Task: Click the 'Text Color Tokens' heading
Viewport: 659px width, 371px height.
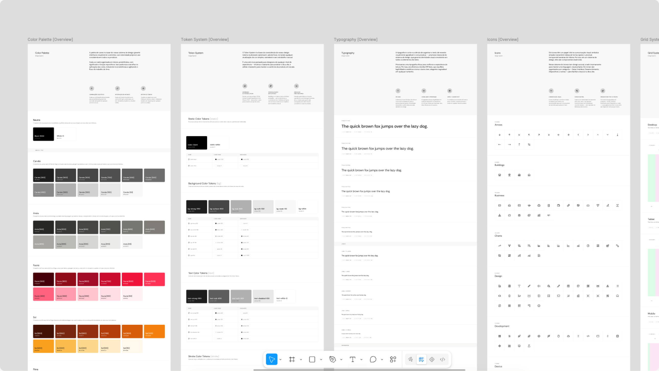Action: (x=198, y=273)
